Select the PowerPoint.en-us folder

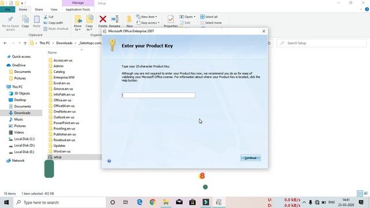click(66, 123)
